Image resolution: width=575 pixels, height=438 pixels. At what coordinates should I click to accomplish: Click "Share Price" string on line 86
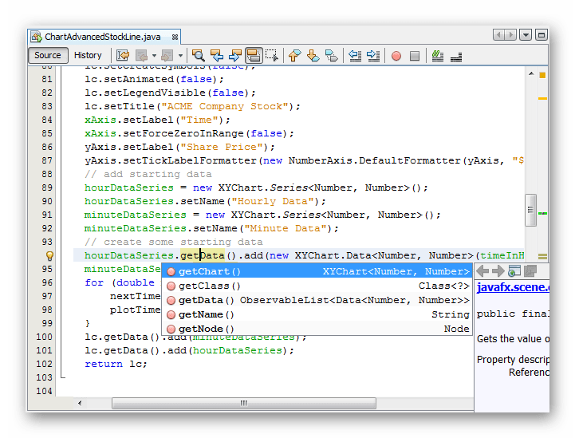click(x=222, y=147)
